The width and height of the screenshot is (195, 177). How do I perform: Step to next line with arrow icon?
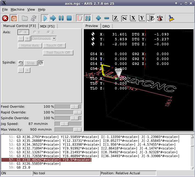coord(53,18)
